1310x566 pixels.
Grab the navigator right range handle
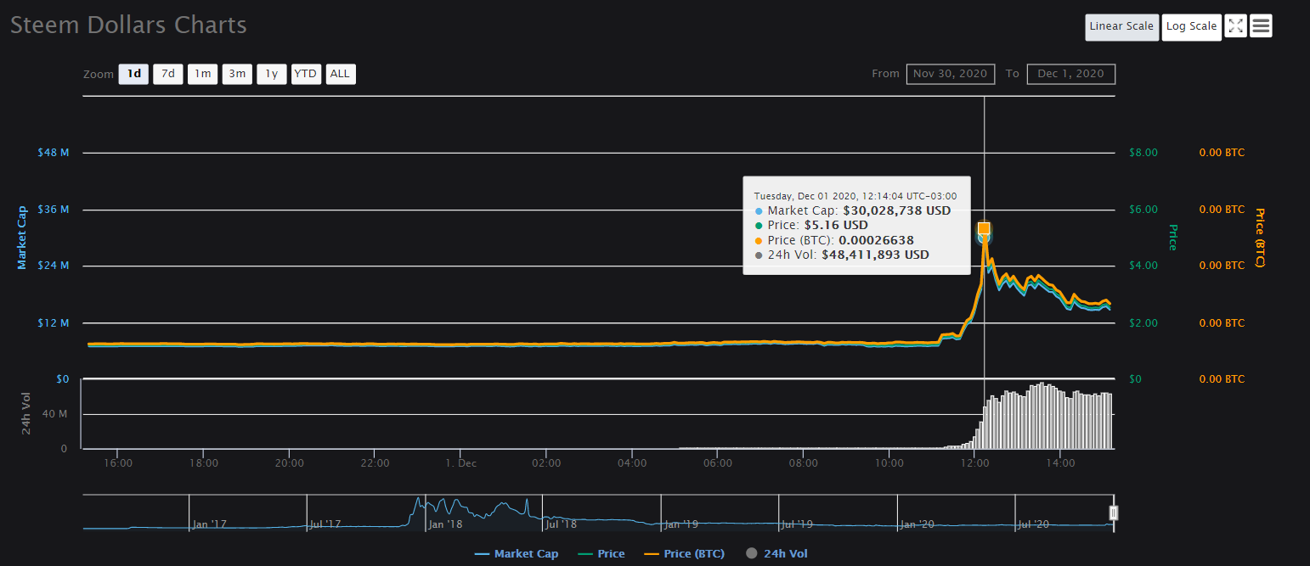click(1114, 513)
